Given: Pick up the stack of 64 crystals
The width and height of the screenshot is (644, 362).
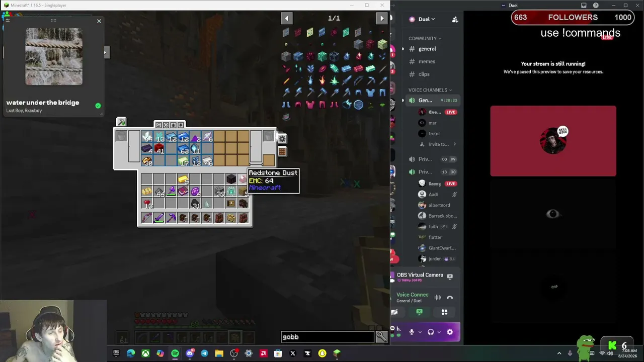Looking at the screenshot, I should [147, 137].
